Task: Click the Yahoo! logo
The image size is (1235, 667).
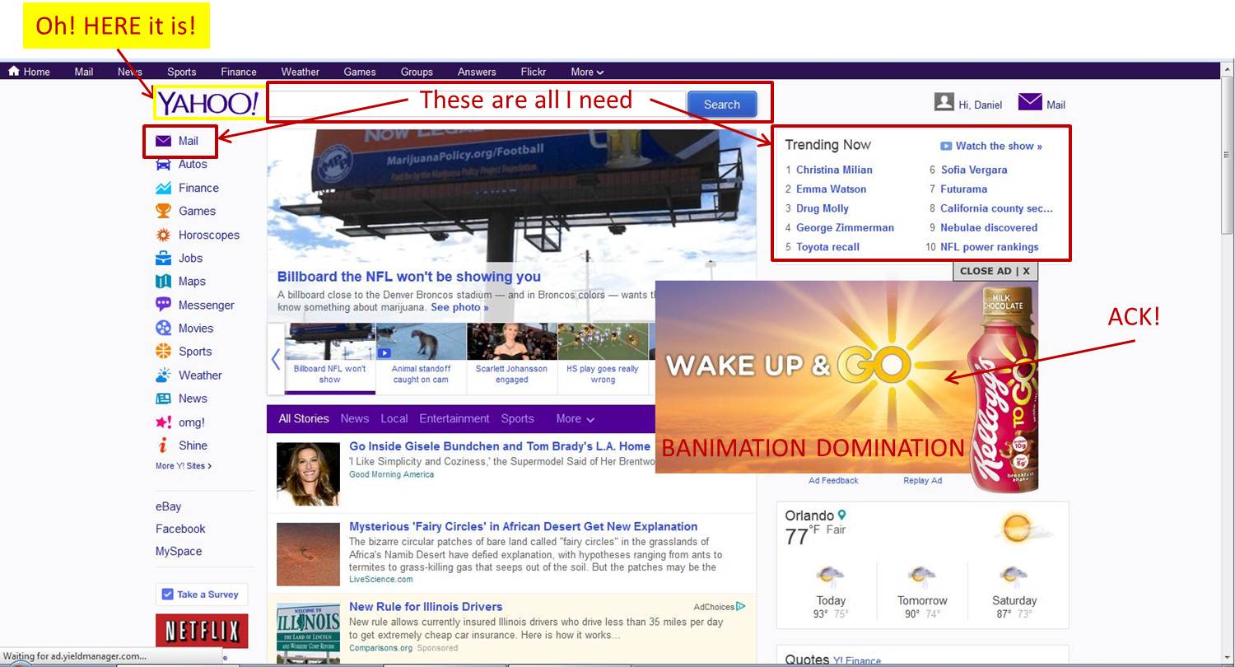Action: (x=207, y=103)
